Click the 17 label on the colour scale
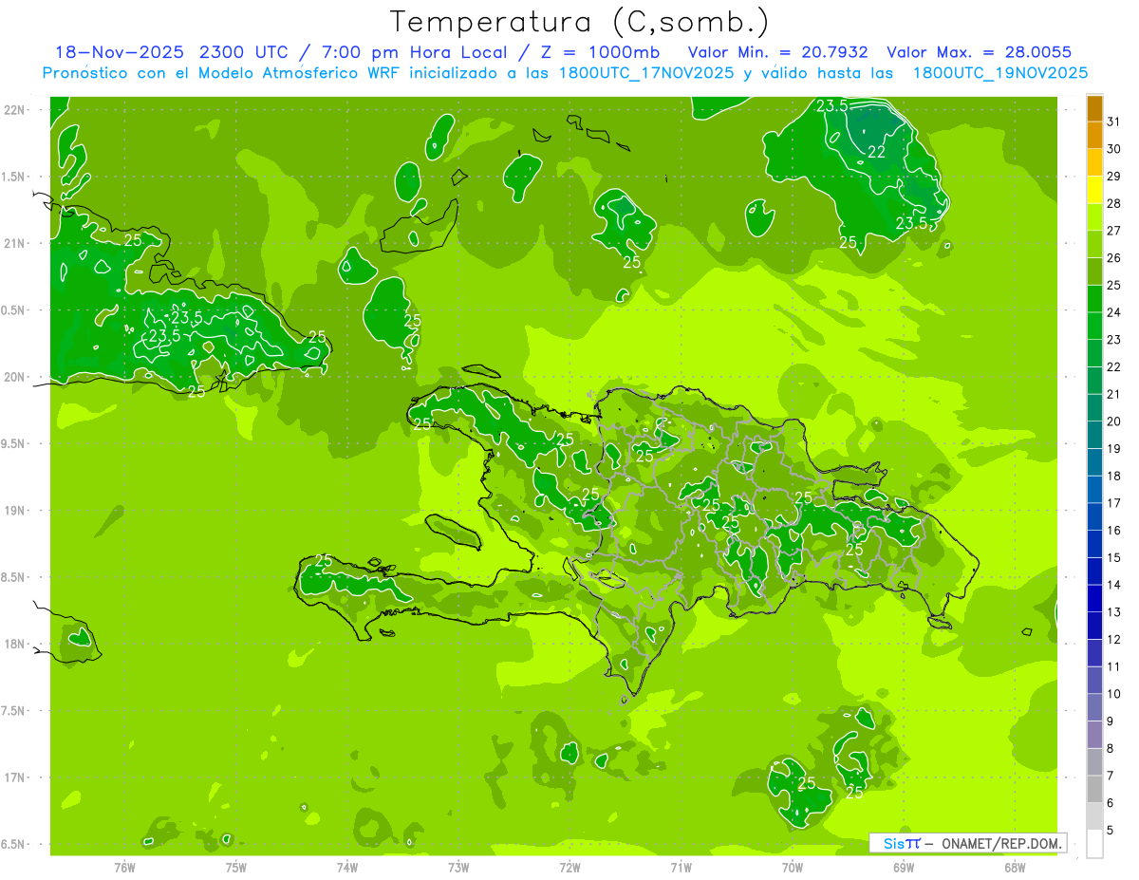 (1114, 503)
